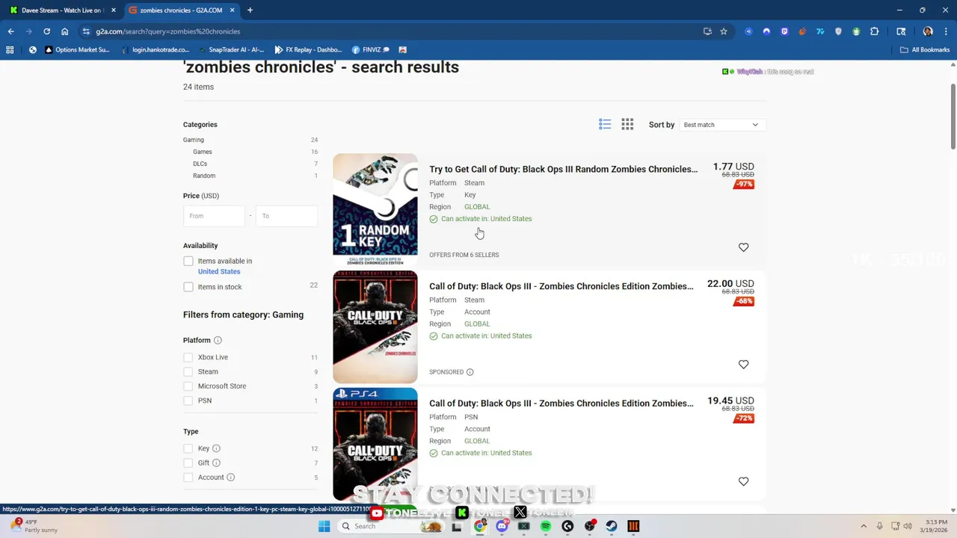This screenshot has width=957, height=538.
Task: Open Spotify from the taskbar
Action: tap(546, 526)
